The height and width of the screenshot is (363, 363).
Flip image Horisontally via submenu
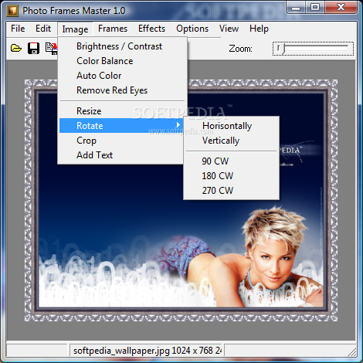(x=231, y=126)
